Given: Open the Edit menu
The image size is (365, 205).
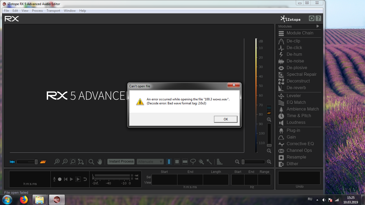Looking at the screenshot, I should (15, 11).
